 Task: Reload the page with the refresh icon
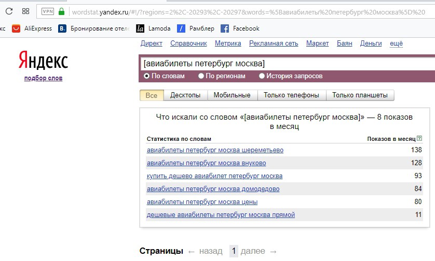(x=9, y=11)
